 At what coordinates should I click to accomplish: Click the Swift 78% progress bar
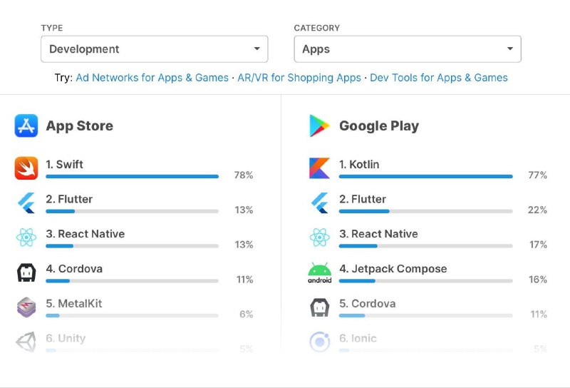click(133, 177)
